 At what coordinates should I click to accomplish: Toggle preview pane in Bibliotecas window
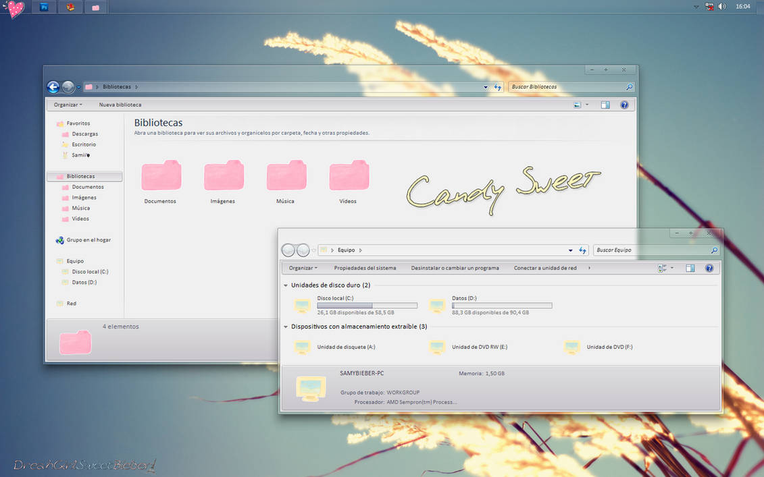[x=605, y=105]
